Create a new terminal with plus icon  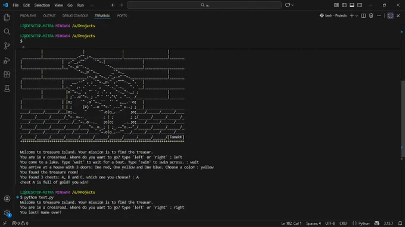(x=351, y=15)
